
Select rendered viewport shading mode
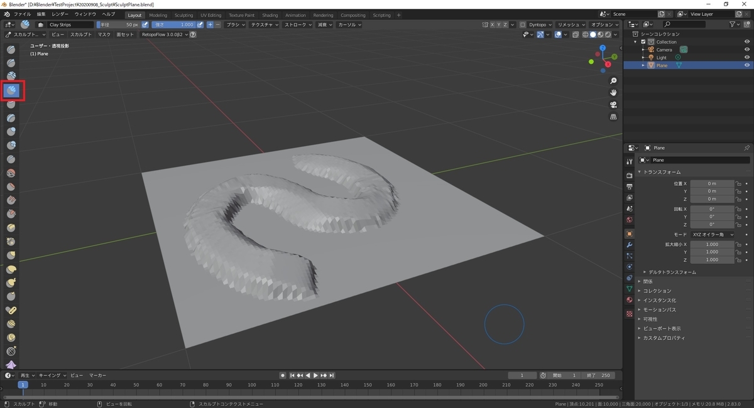point(608,35)
